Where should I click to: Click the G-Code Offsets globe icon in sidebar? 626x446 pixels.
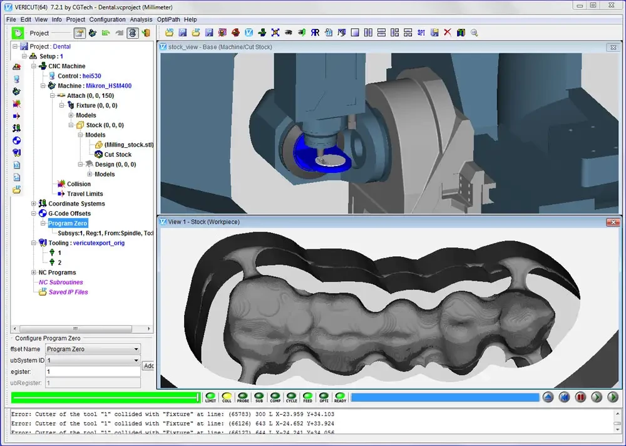[x=16, y=141]
